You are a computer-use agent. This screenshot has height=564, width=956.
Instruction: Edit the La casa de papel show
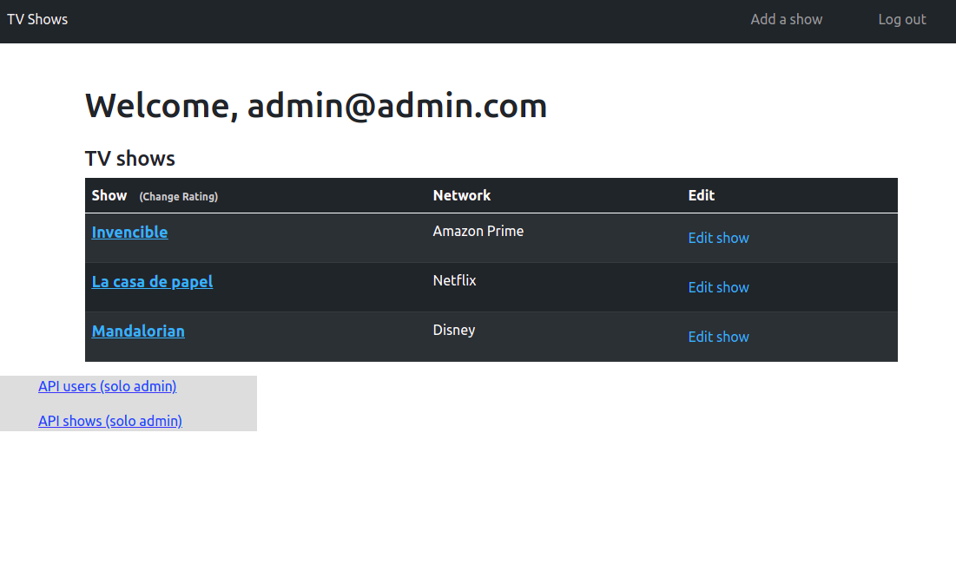(x=718, y=287)
